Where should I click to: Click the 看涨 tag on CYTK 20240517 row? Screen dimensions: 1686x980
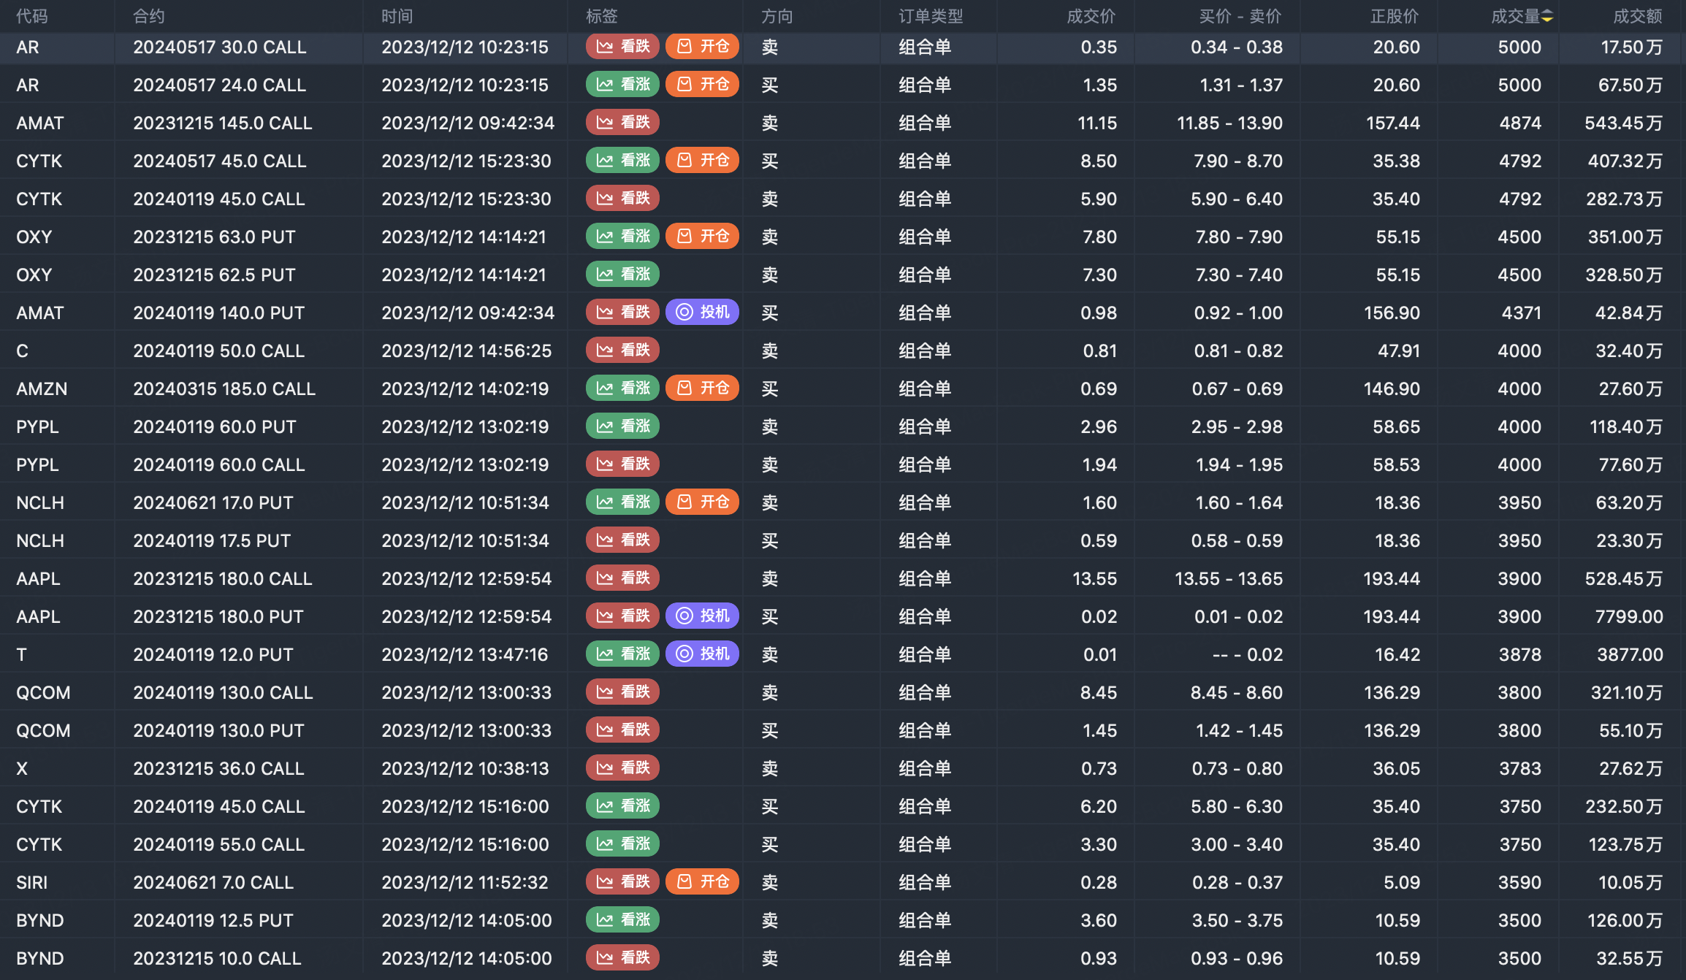pos(622,161)
